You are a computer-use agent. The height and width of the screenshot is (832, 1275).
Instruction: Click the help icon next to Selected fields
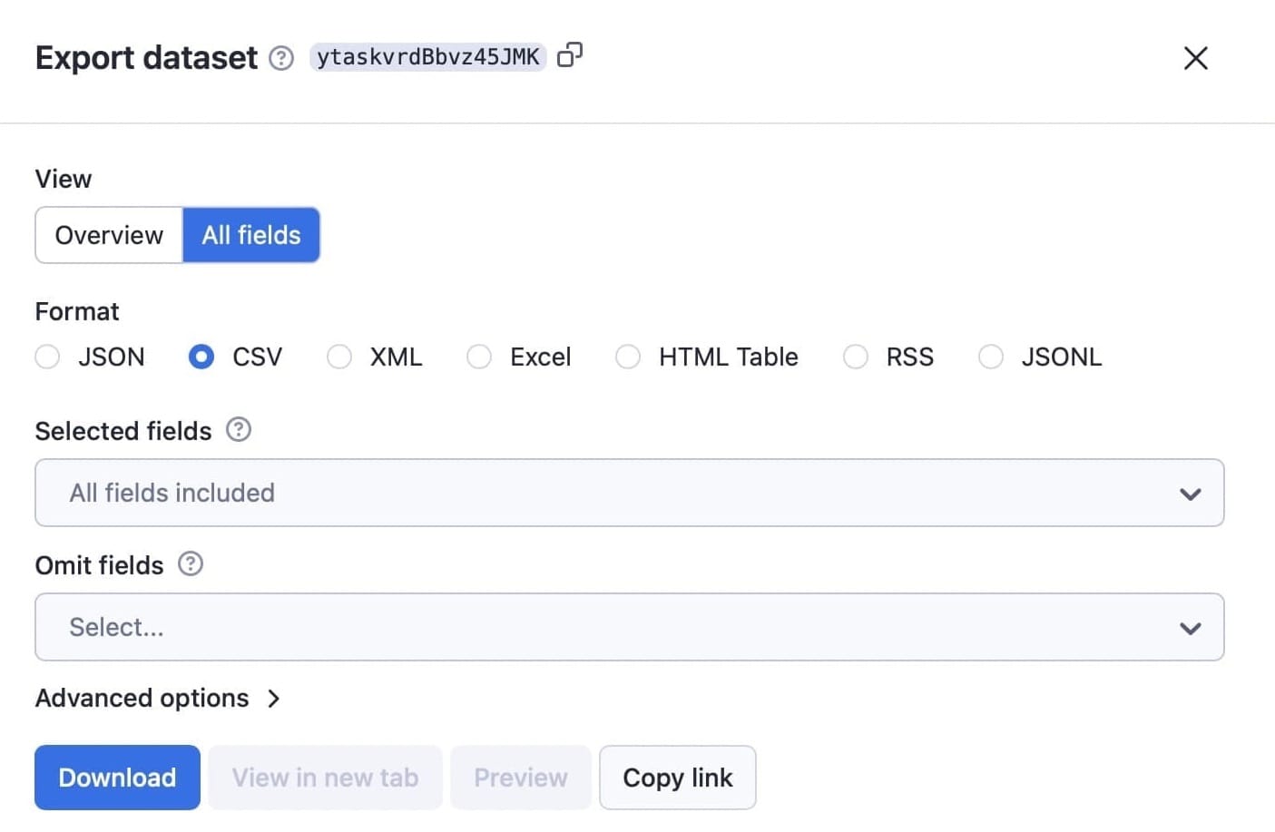click(238, 429)
